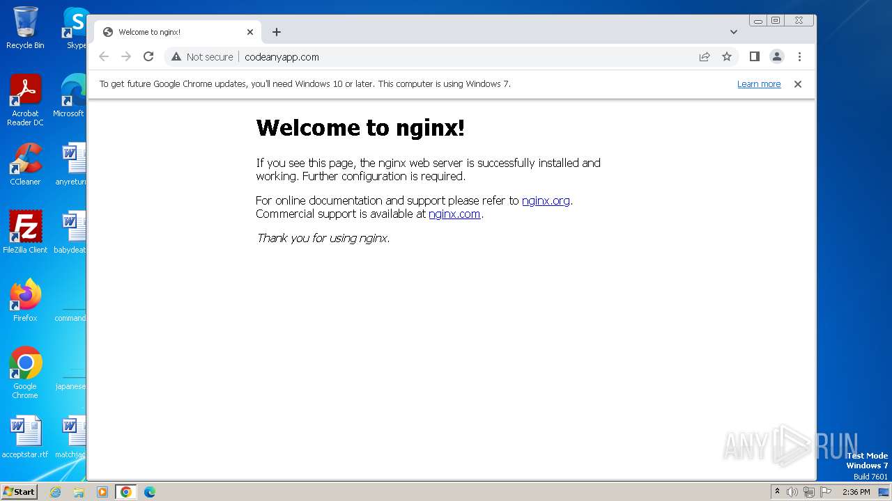Open acceptstar.rtf document
Viewport: 892px width, 501px height.
(25, 437)
